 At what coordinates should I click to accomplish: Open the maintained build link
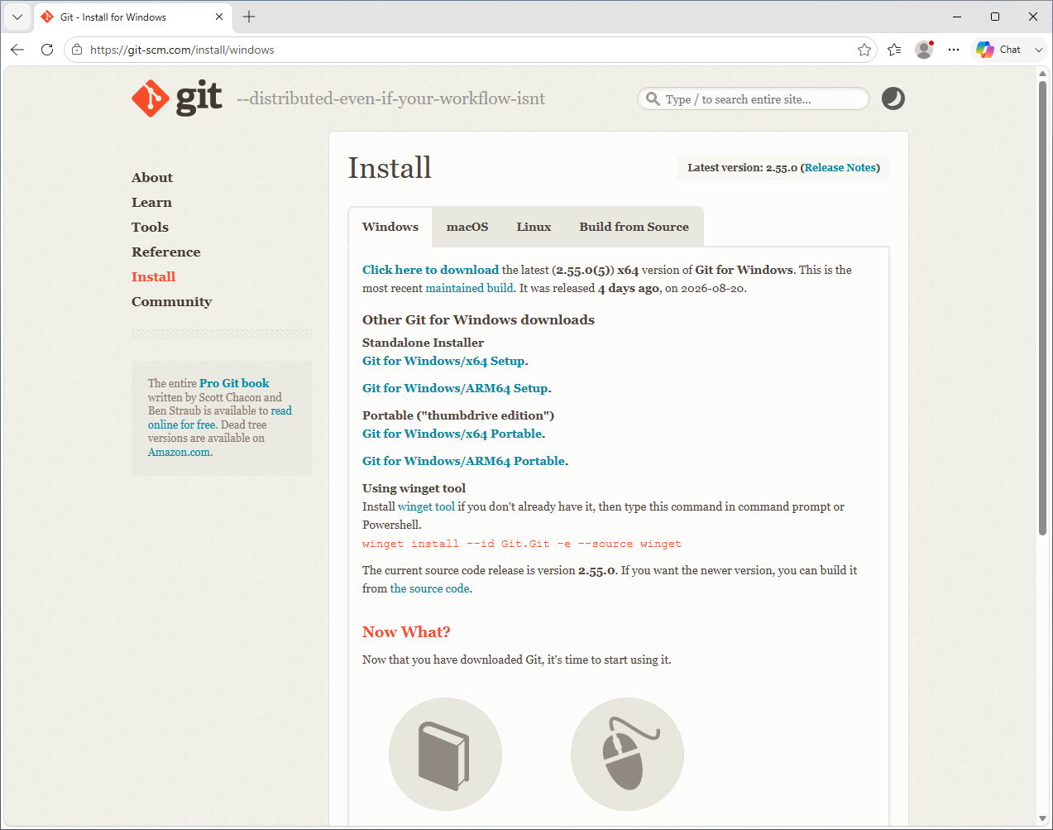tap(469, 288)
